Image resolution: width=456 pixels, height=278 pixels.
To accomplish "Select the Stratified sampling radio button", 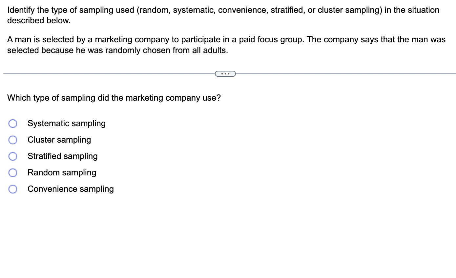I will pos(13,156).
